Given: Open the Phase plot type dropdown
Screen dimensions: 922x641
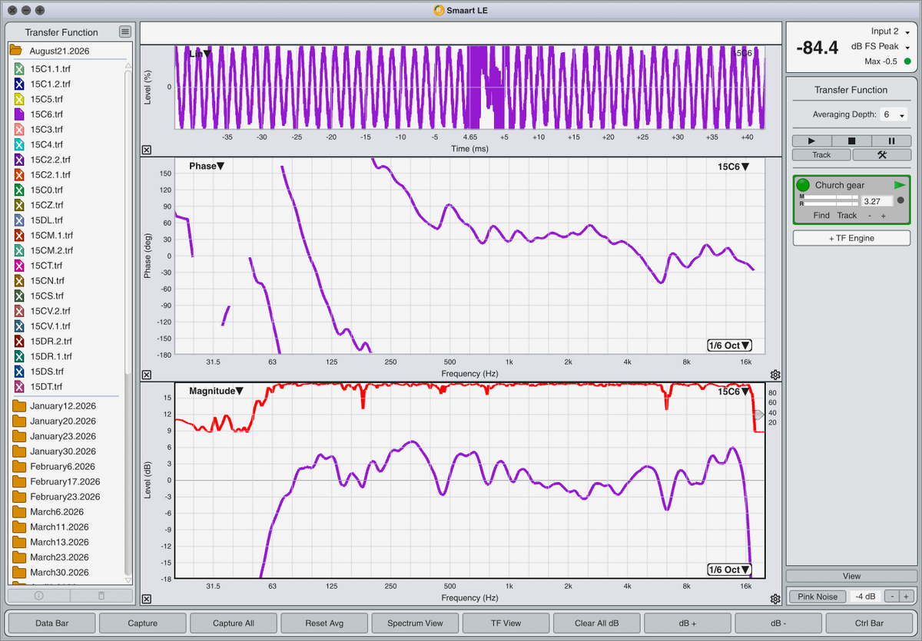Looking at the screenshot, I should [207, 166].
